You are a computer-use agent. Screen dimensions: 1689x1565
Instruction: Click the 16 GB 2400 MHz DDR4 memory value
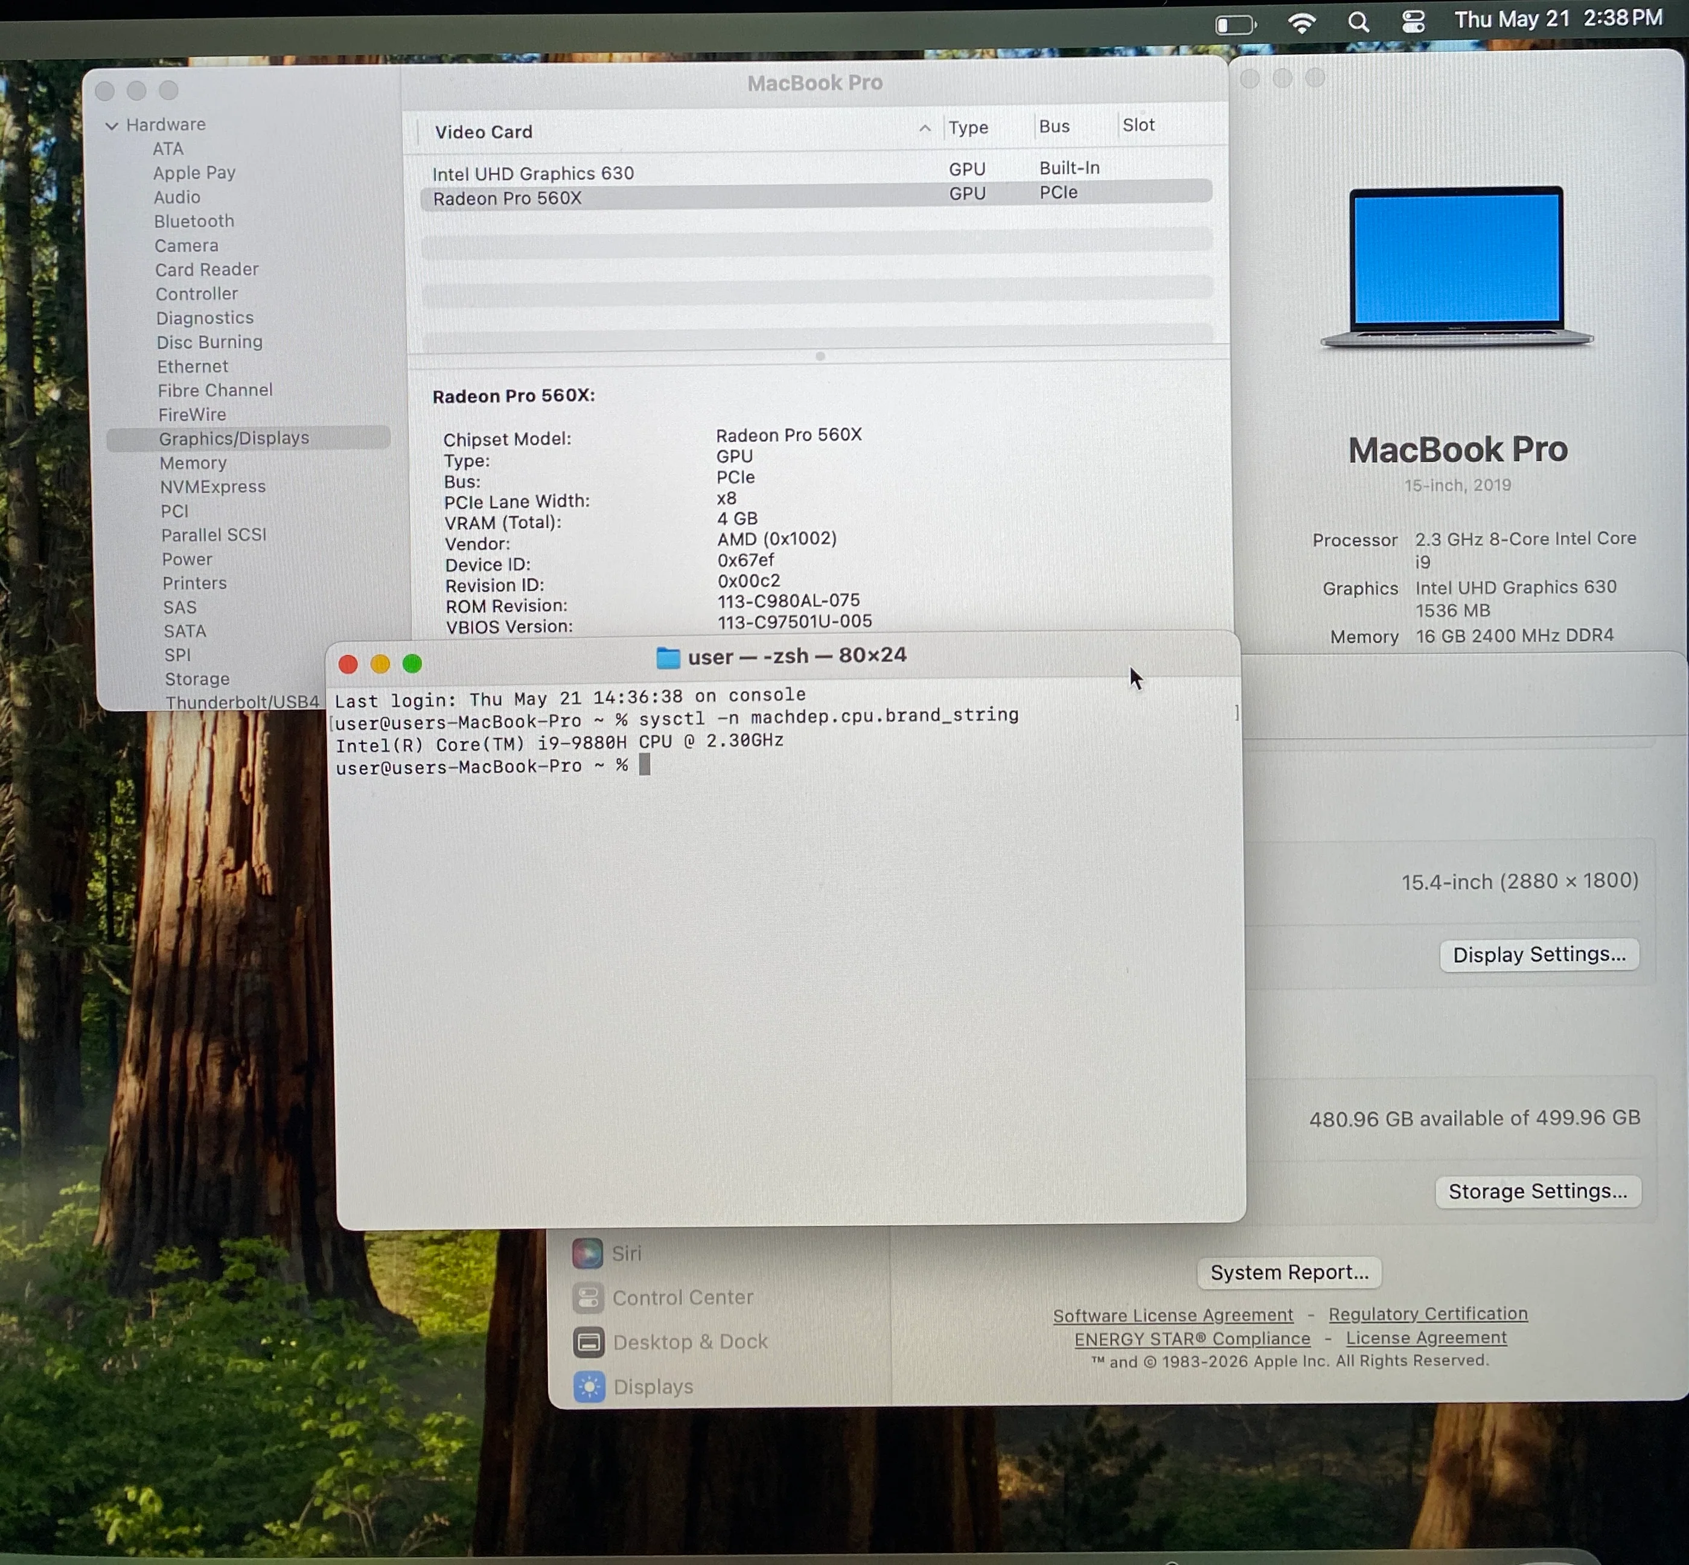click(x=1515, y=635)
